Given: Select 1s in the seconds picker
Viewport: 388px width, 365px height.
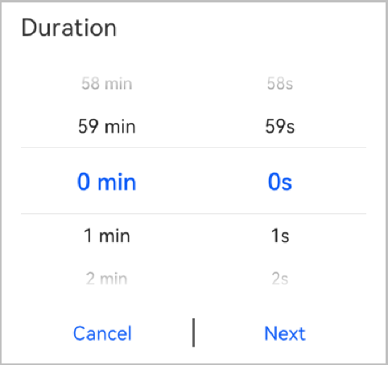Looking at the screenshot, I should (280, 236).
